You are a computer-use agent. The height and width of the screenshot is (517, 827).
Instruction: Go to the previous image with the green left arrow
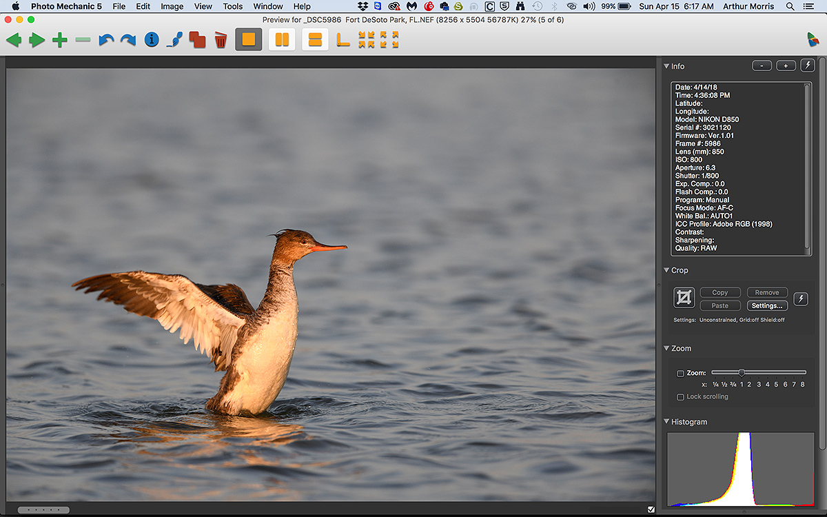tap(14, 40)
